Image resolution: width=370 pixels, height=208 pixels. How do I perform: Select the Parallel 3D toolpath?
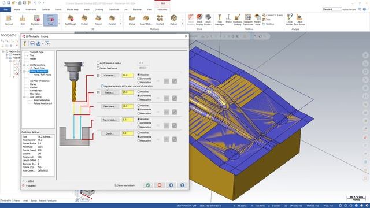[x=112, y=20]
